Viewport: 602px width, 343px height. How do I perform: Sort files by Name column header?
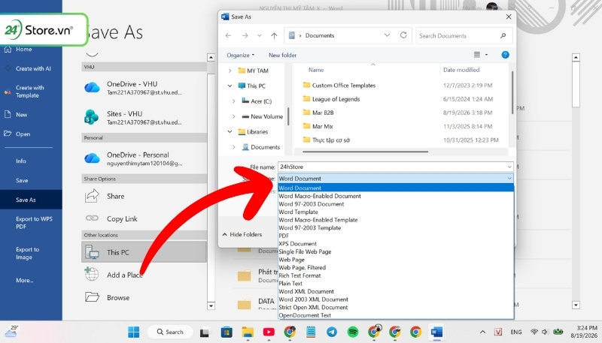pos(316,70)
